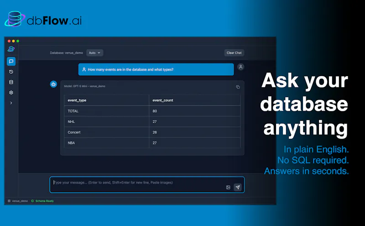
Task: Click the event_type column header
Action: (x=106, y=100)
